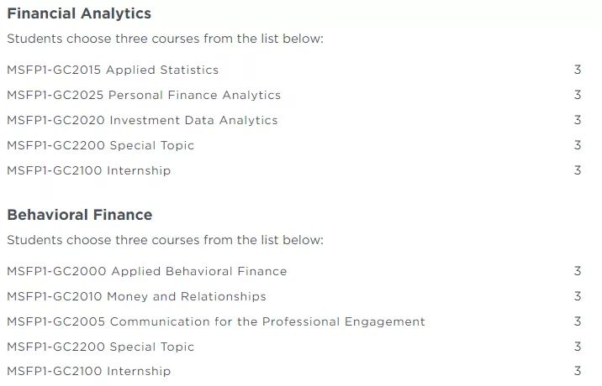Click Internship under Financial Analytics

pos(88,171)
